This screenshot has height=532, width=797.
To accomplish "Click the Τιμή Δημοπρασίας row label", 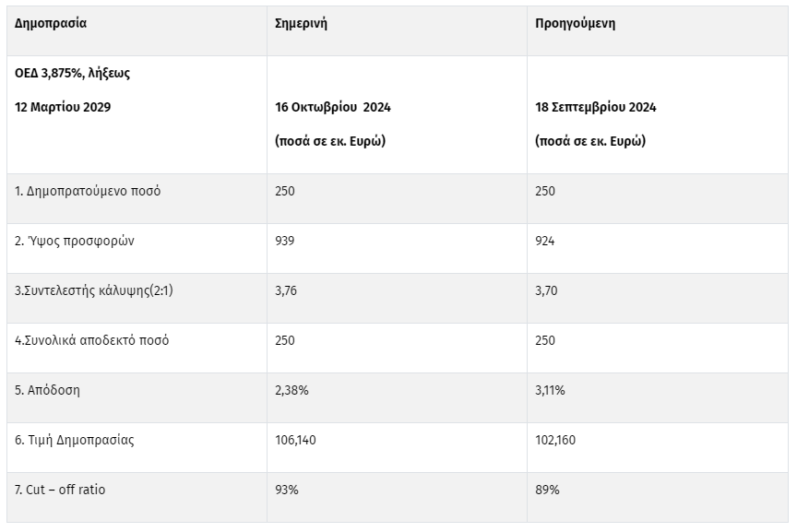I will [x=74, y=440].
